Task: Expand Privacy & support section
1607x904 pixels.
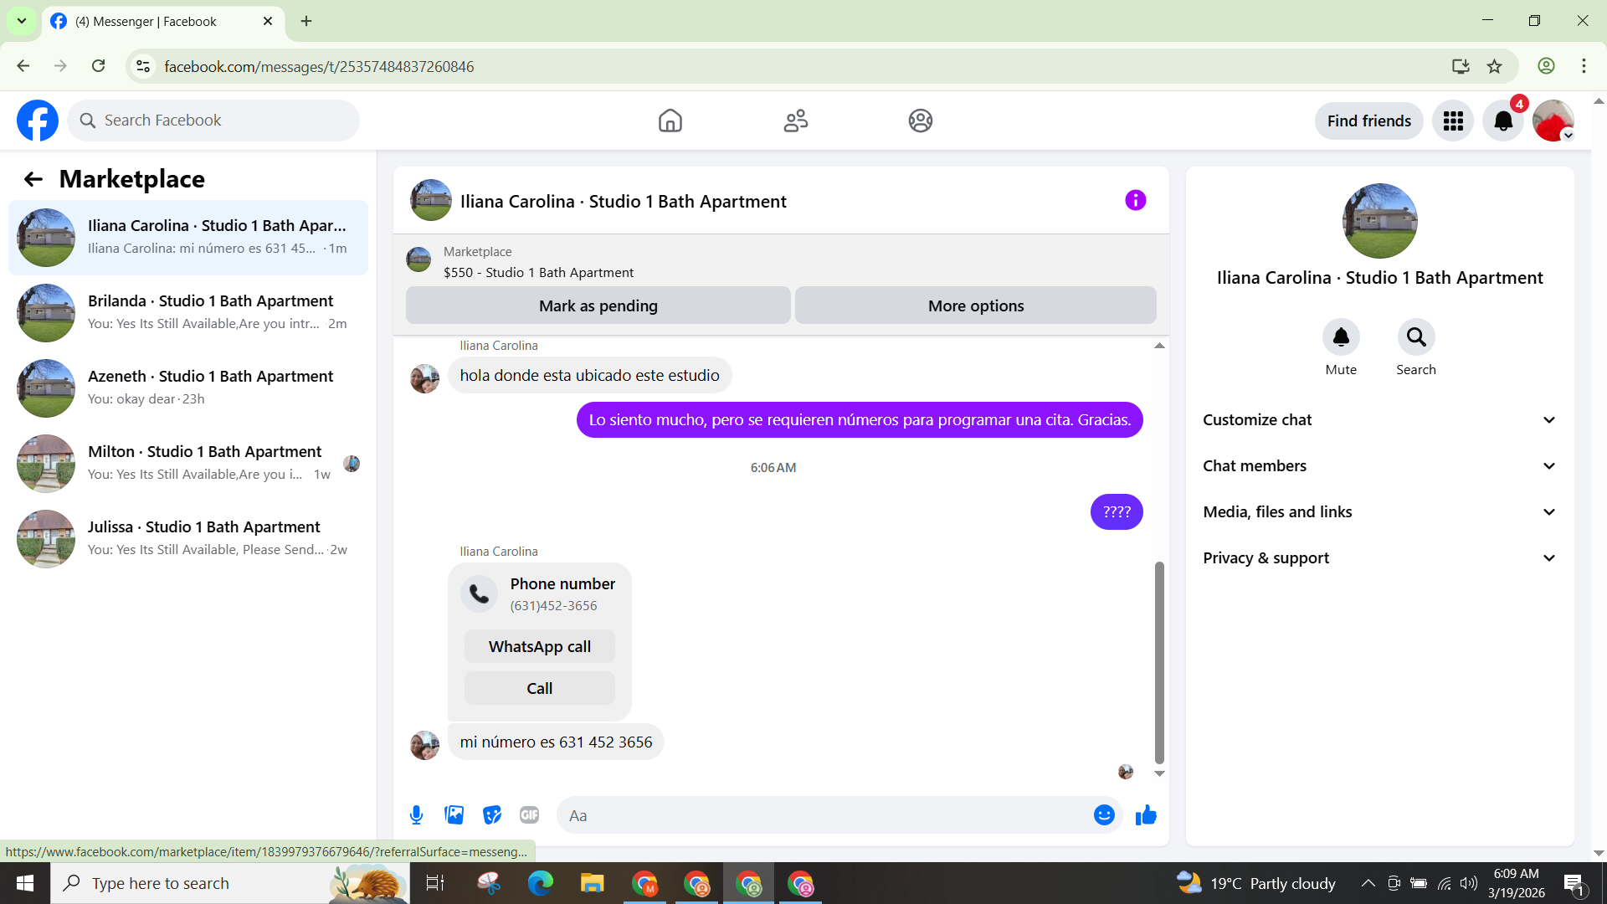Action: [1379, 558]
